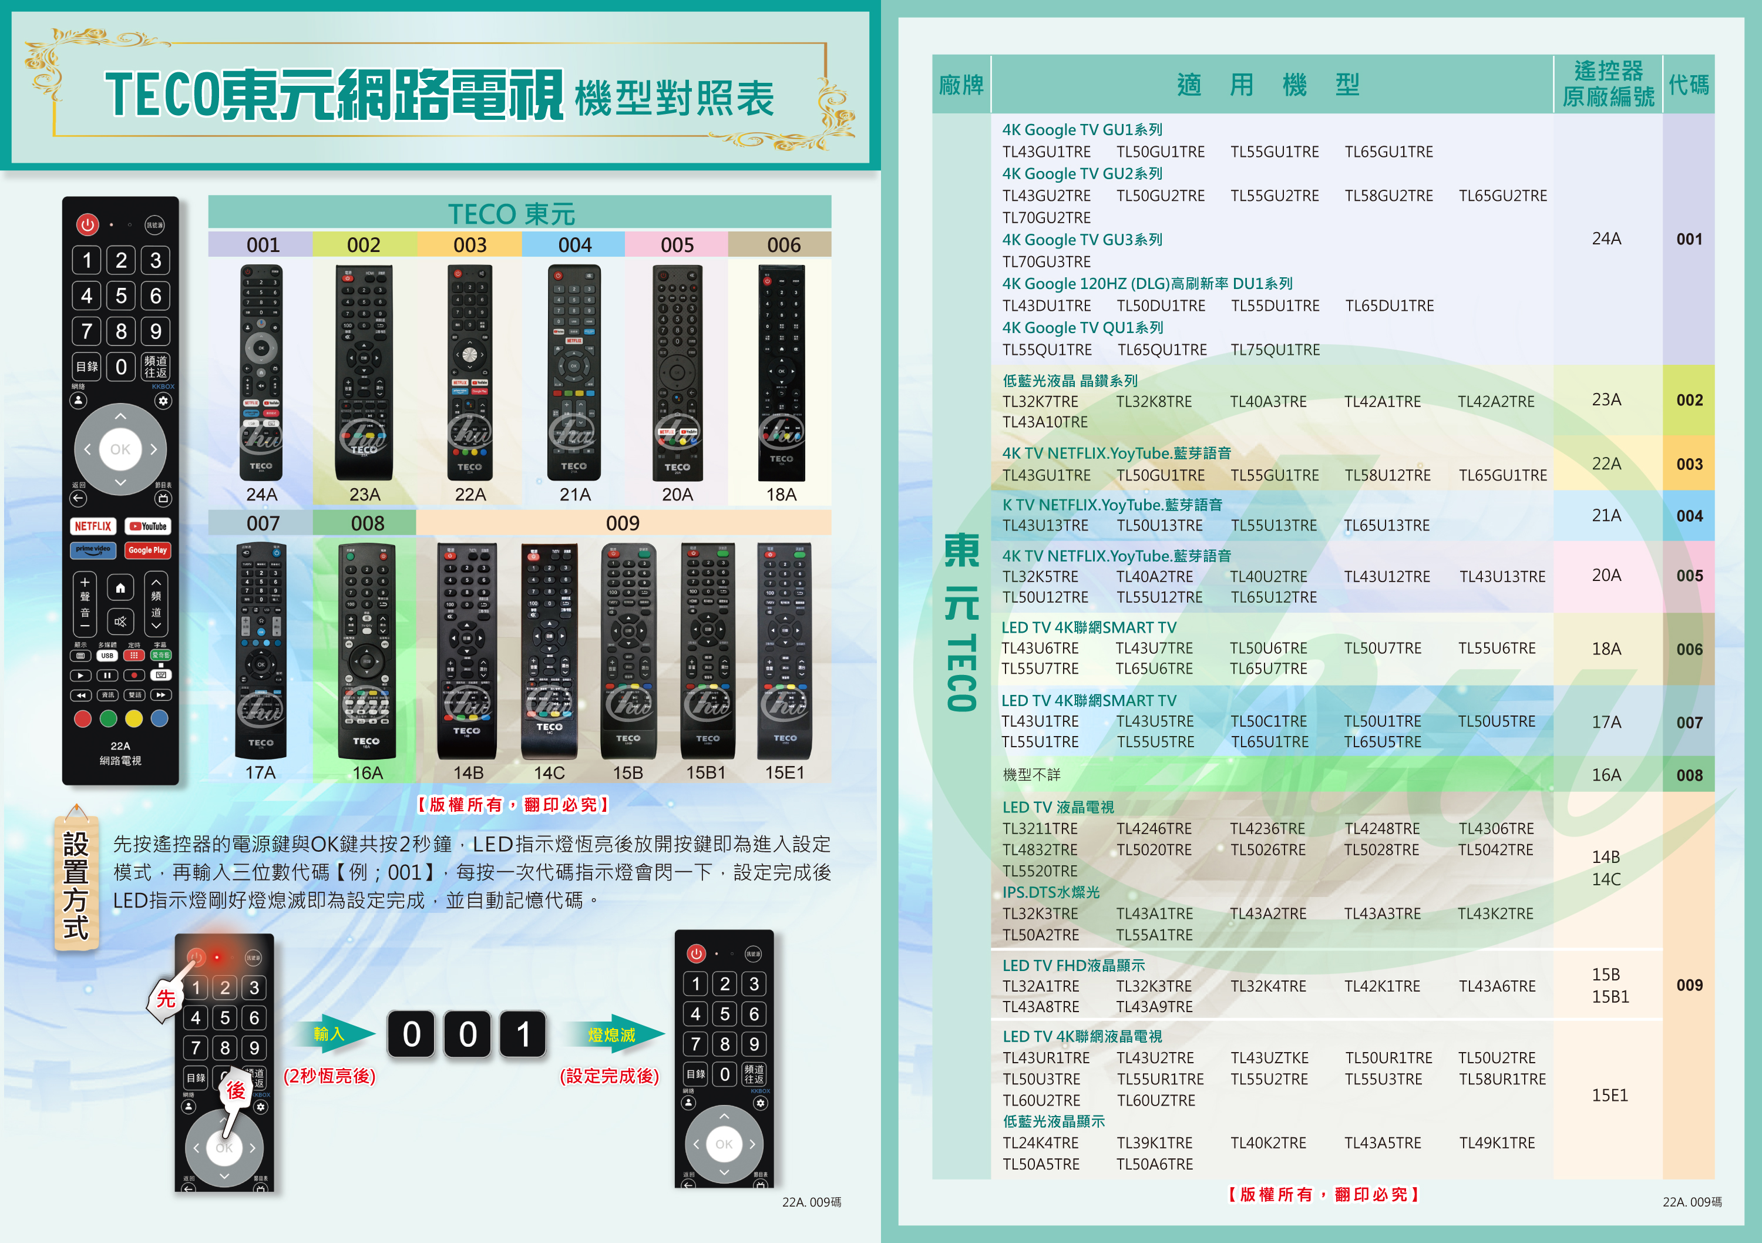Click the white keyboard icon button on the large remote

point(160,676)
